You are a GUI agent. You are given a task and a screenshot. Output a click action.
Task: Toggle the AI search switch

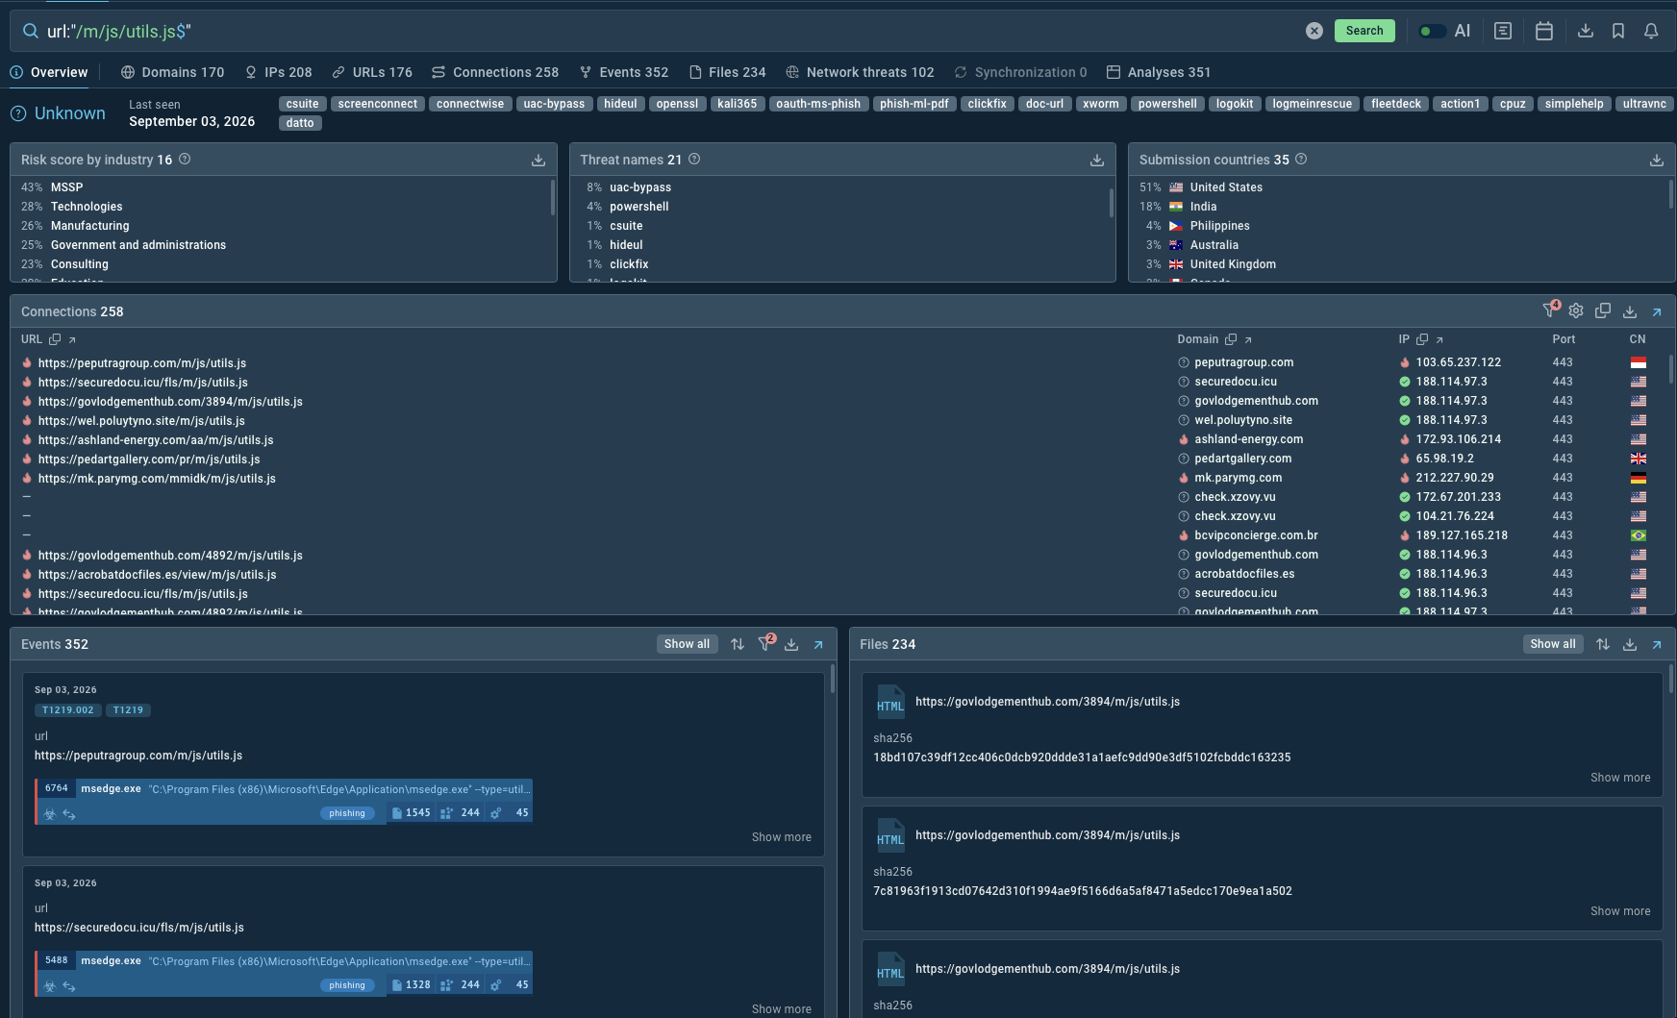coord(1432,31)
